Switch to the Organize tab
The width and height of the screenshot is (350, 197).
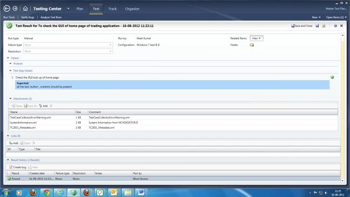[132, 9]
